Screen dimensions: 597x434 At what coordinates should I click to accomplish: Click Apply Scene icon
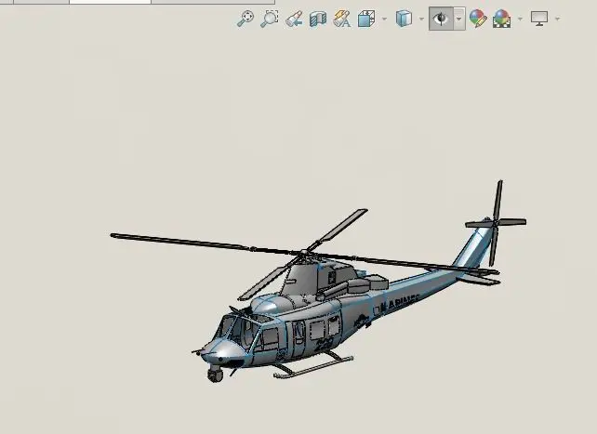tap(502, 19)
